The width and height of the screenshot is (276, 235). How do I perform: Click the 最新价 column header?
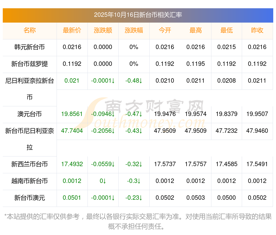click(x=72, y=30)
